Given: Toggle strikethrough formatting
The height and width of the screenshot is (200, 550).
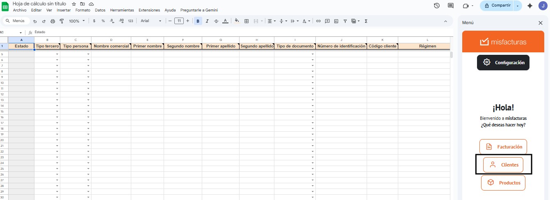Looking at the screenshot, I should point(216,21).
